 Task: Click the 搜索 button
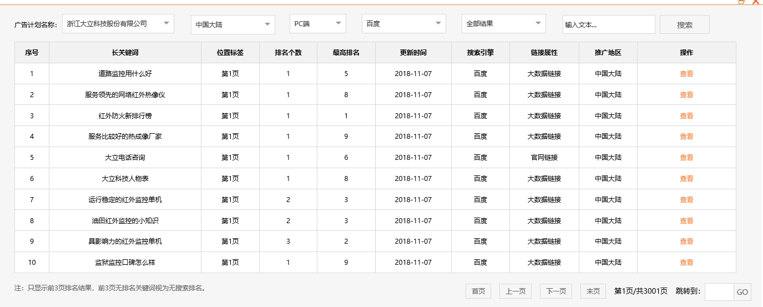click(x=685, y=24)
